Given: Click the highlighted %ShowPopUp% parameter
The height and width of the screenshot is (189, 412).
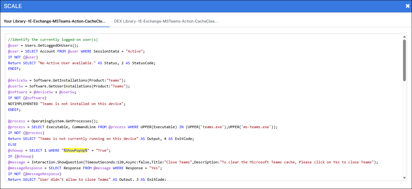Looking at the screenshot, I should tap(76, 150).
